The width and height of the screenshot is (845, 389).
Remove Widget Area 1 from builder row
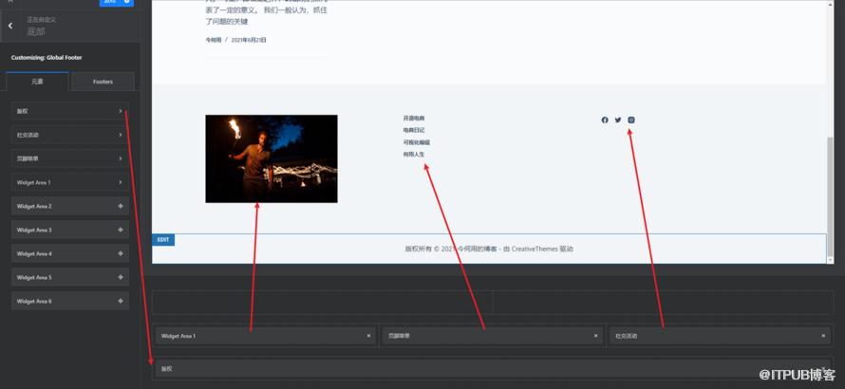(368, 336)
